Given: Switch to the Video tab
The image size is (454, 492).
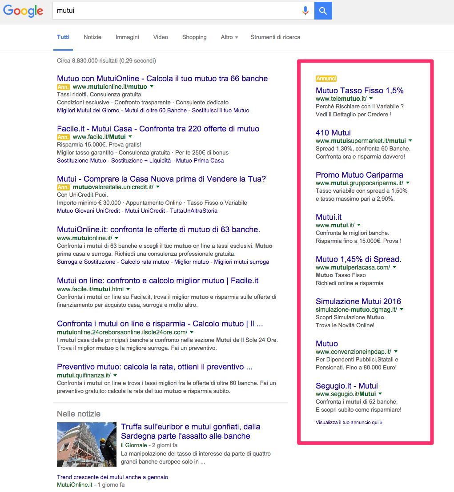Looking at the screenshot, I should [x=161, y=37].
